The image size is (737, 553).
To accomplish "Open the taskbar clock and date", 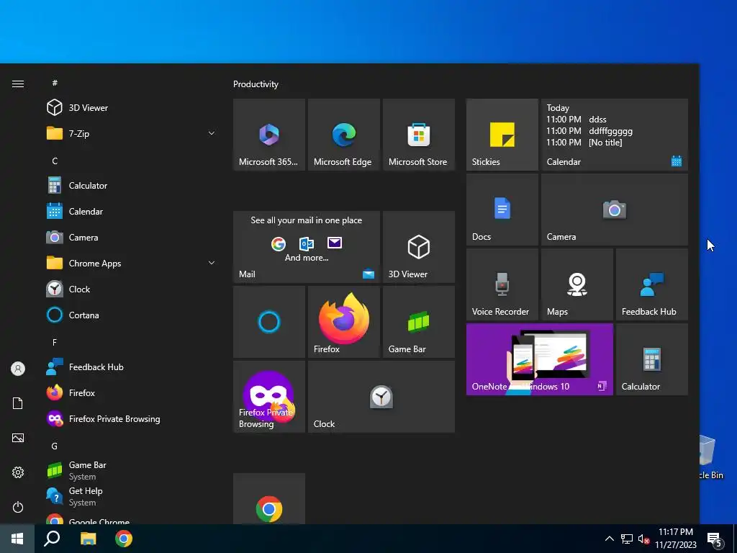I will coord(676,539).
